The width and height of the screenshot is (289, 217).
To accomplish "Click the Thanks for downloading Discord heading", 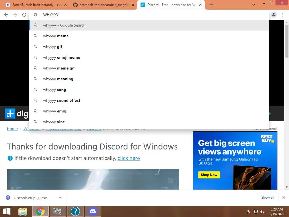I will (x=92, y=147).
